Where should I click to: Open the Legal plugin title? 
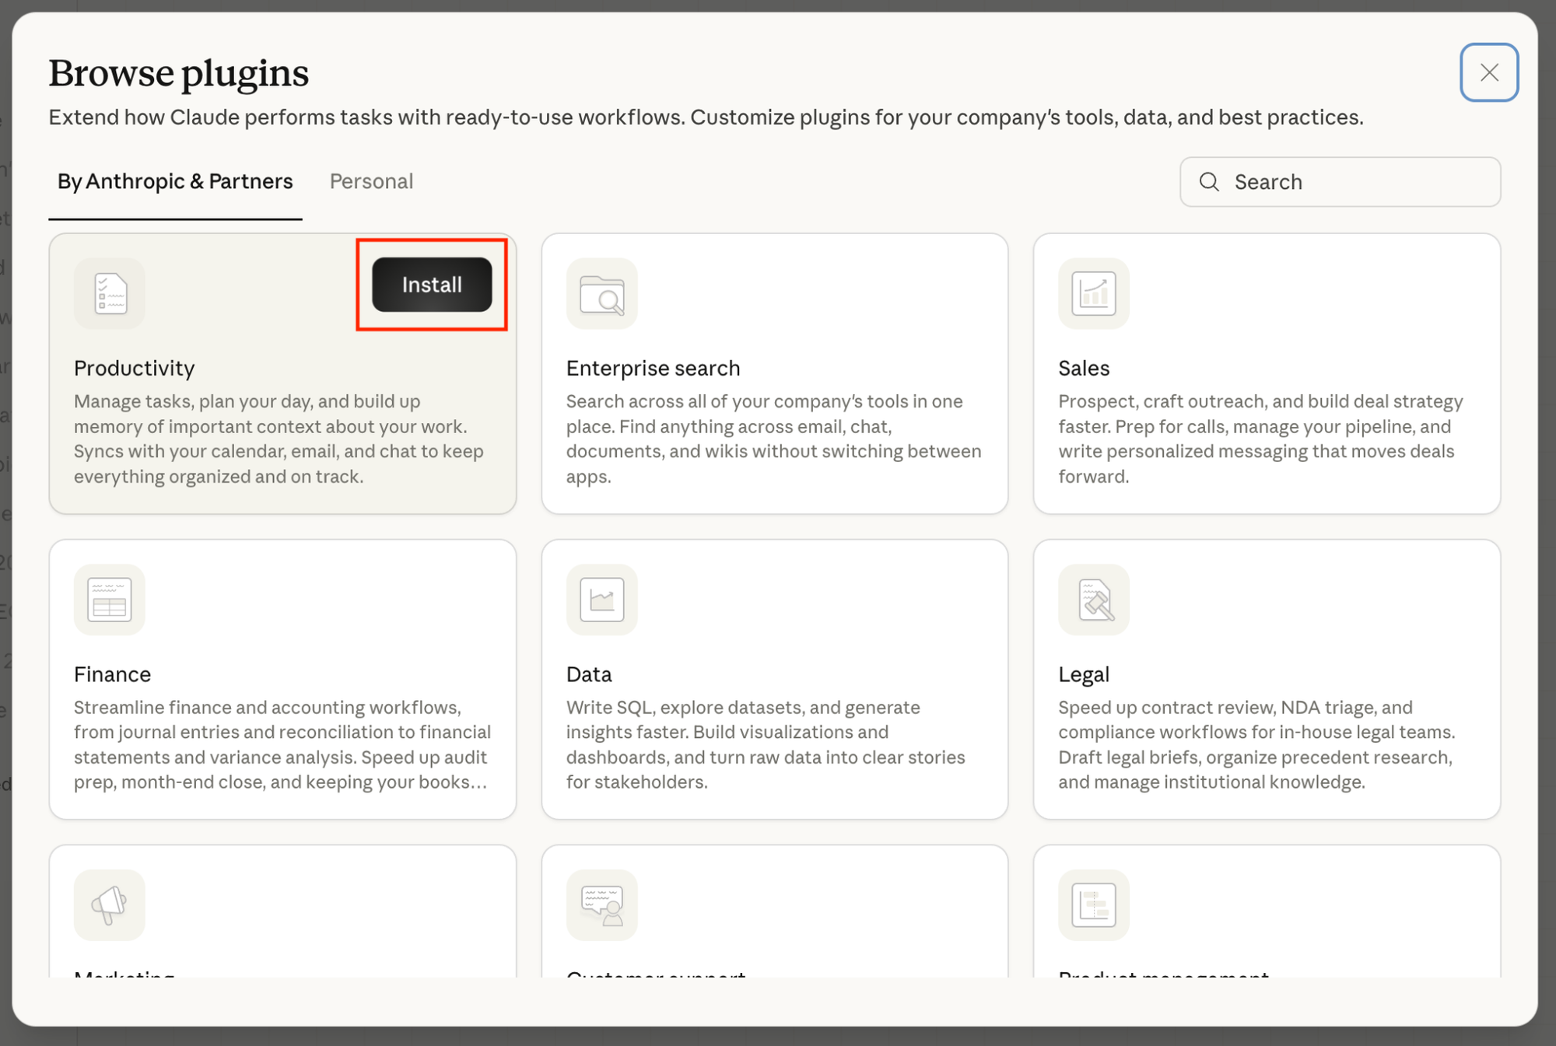pos(1083,674)
